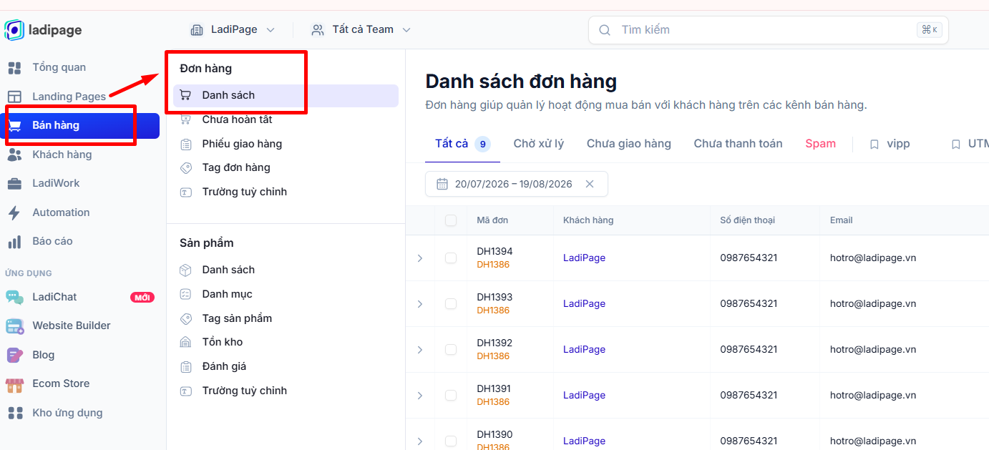Image resolution: width=989 pixels, height=450 pixels.
Task: Toggle the select-all orders checkbox
Action: point(451,220)
